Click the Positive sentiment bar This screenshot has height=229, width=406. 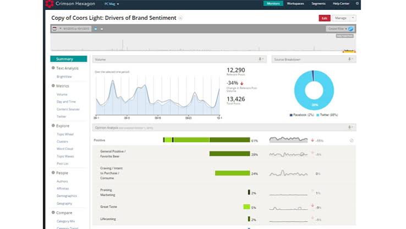pyautogui.click(x=207, y=140)
